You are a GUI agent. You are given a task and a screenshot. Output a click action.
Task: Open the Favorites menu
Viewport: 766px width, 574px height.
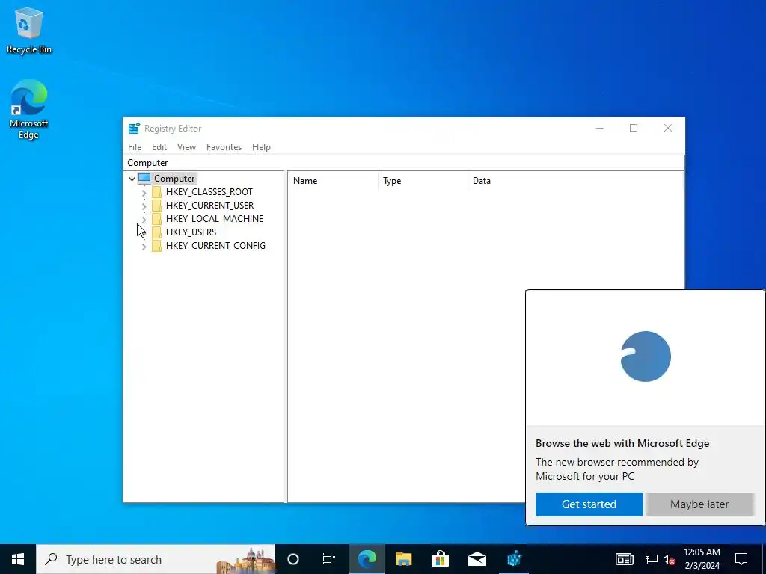click(x=224, y=147)
